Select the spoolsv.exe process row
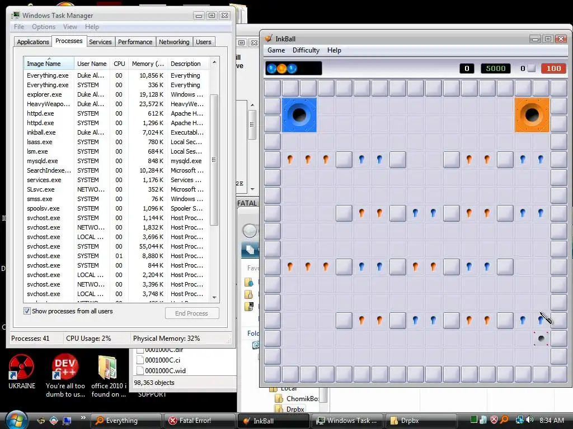Image resolution: width=573 pixels, height=429 pixels. tap(116, 208)
